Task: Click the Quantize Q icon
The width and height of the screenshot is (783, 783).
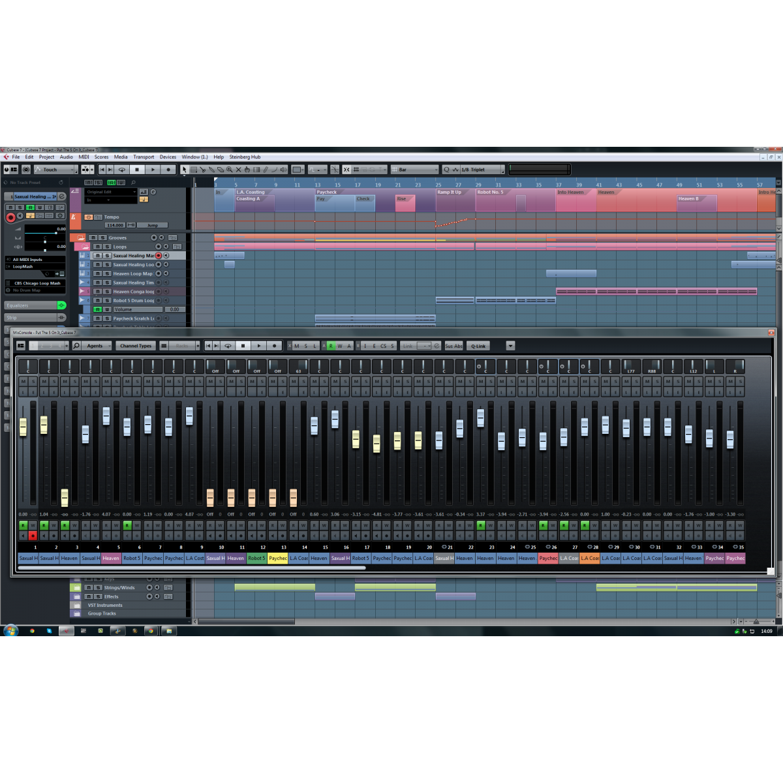Action: tap(447, 170)
